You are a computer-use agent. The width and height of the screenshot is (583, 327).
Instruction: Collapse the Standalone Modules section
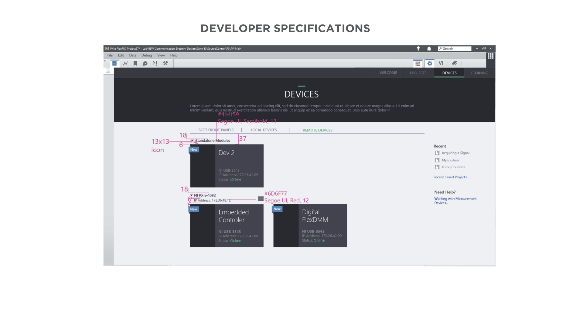click(192, 141)
